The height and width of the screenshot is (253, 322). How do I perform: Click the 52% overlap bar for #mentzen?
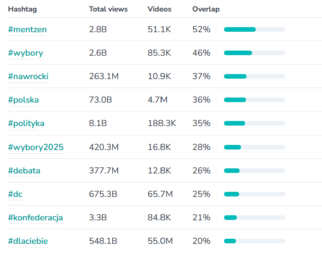[x=254, y=29]
